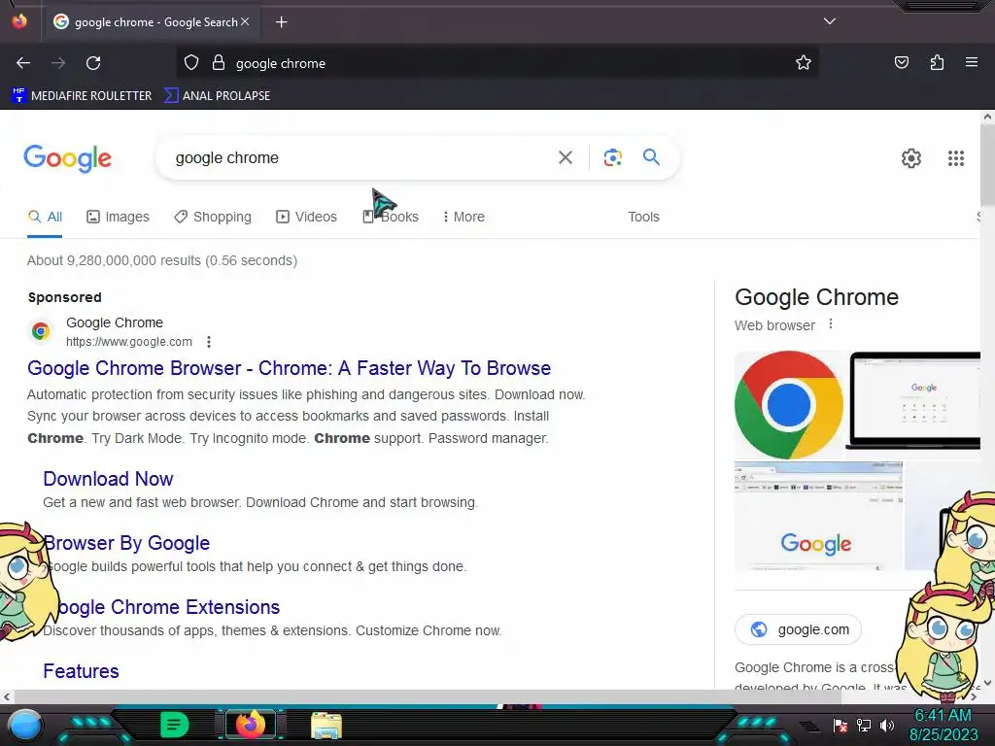Open the sponsored ad's three-dot options menu
Viewport: 995px width, 746px height.
pos(209,342)
